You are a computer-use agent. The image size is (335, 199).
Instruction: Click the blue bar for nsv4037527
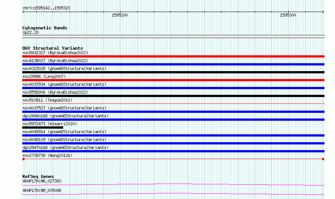173,112
